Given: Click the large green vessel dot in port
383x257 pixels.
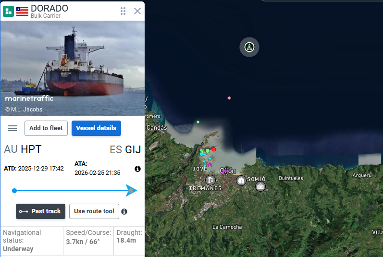Looking at the screenshot, I should (208, 151).
